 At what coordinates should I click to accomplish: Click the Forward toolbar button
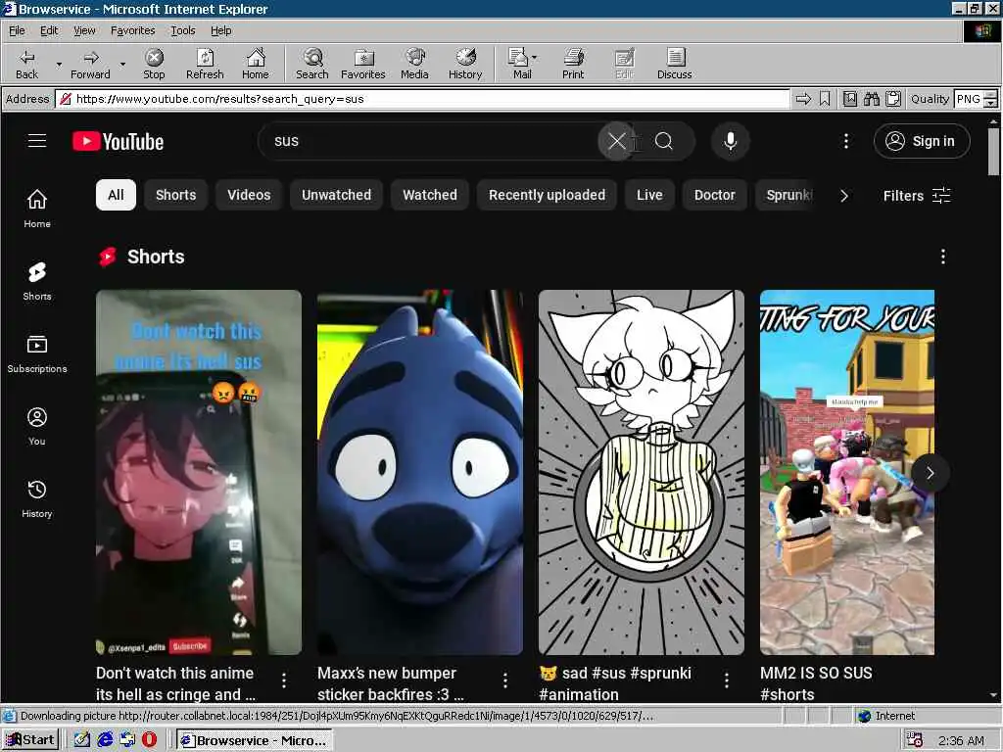click(90, 64)
